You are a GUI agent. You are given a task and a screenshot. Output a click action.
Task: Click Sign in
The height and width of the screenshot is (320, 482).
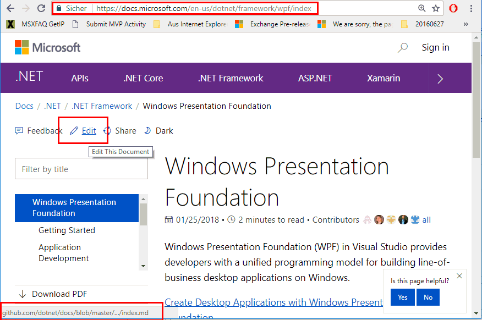pos(435,48)
